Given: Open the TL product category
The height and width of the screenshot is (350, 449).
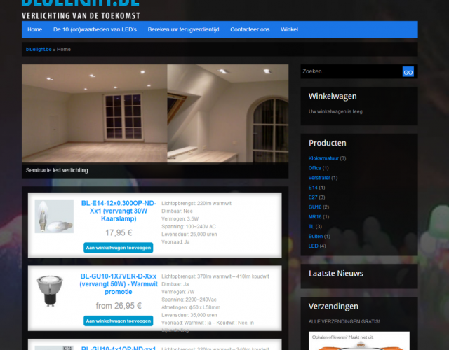Looking at the screenshot, I should click(x=311, y=226).
